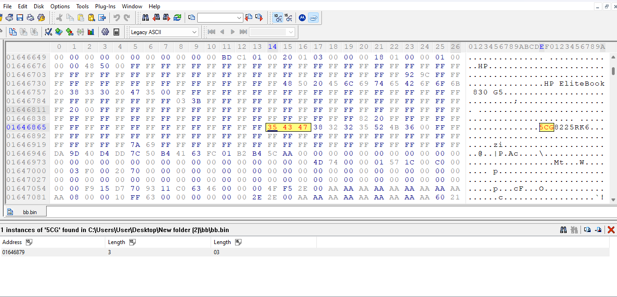This screenshot has width=617, height=297.
Task: Click the Goto icon beside the offset box
Action: click(x=192, y=17)
